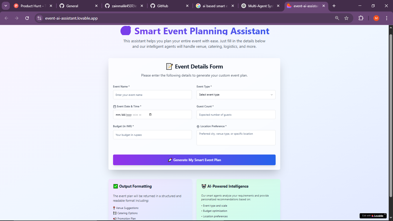Click the Guest Count input field

pyautogui.click(x=236, y=115)
